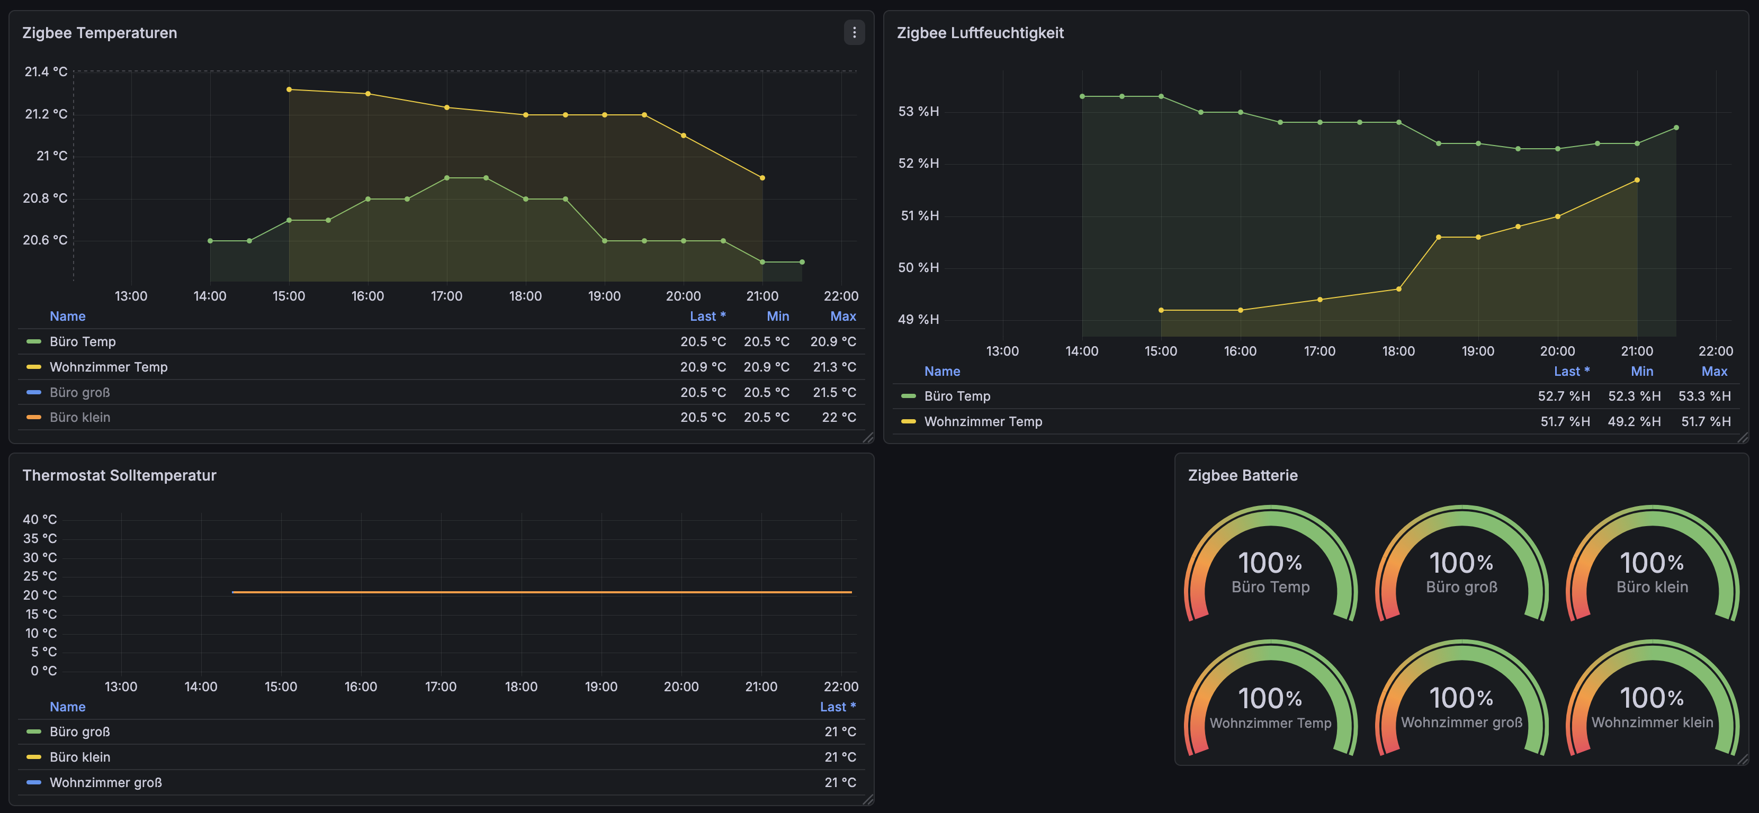Select Wohnzimmer groß in thermostat legend

coord(106,782)
